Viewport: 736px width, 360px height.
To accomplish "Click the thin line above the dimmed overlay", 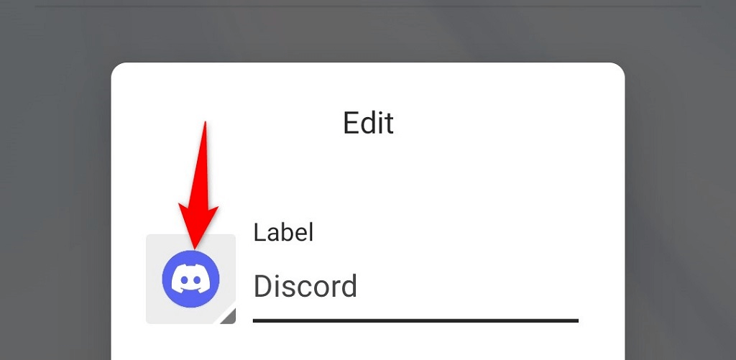I will [x=368, y=6].
